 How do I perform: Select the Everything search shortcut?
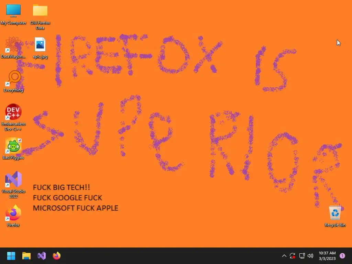[x=13, y=81]
